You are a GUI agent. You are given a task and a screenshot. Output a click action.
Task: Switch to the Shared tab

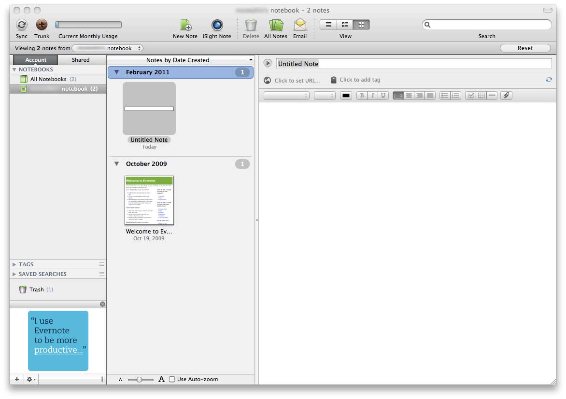[x=81, y=60]
